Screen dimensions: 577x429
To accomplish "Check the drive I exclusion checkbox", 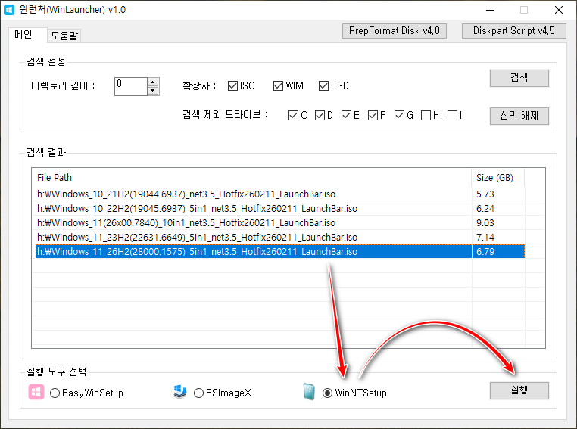I will tap(452, 116).
